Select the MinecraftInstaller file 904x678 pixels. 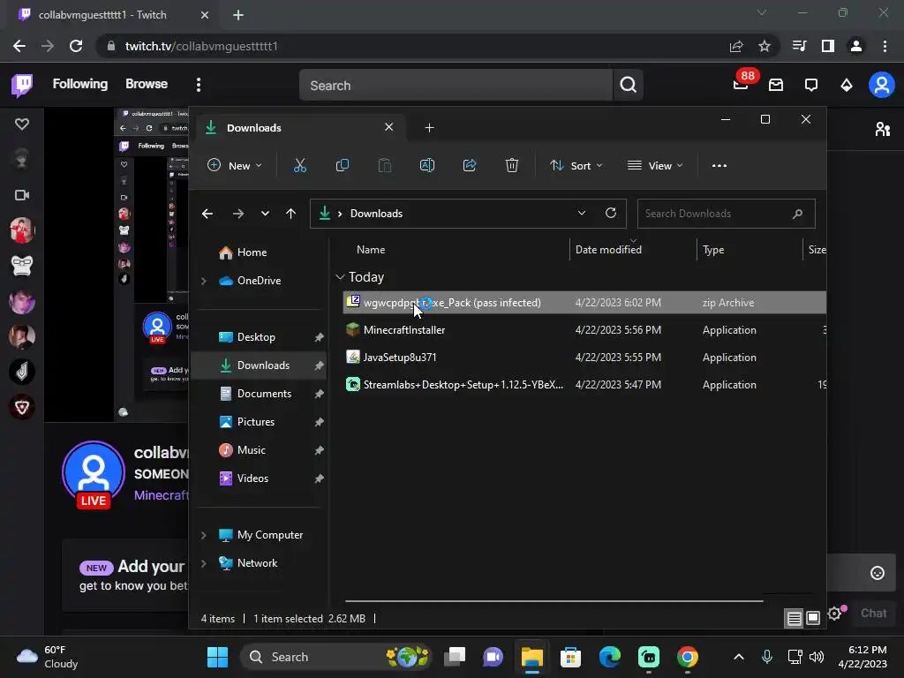tap(584, 330)
